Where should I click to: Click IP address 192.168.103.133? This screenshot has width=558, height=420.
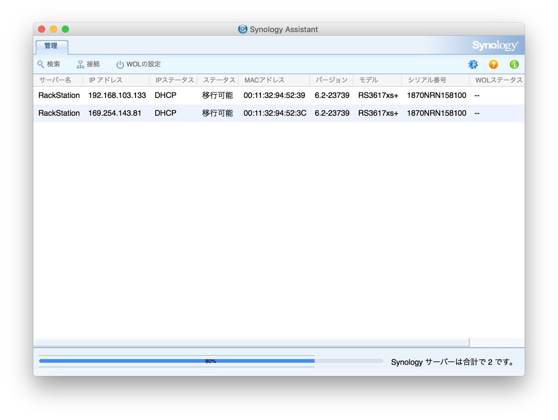pos(117,95)
